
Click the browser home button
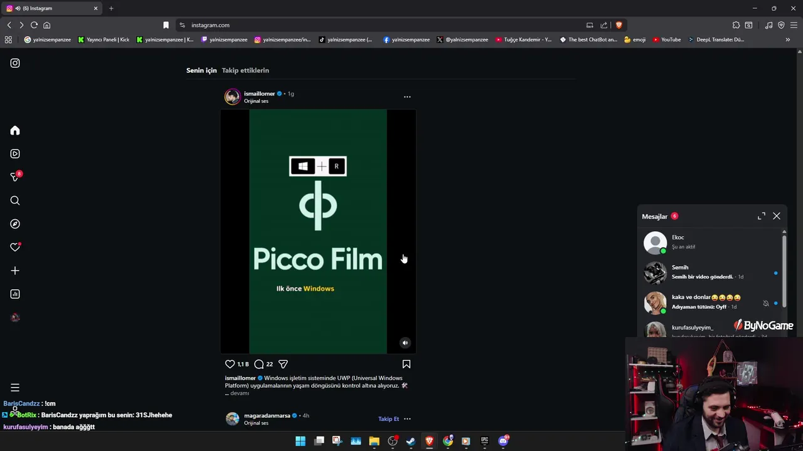[x=46, y=25]
